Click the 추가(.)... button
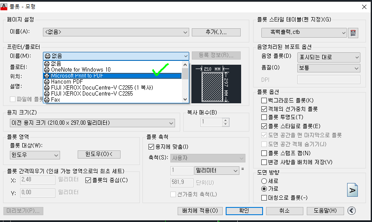The width and height of the screenshot is (372, 222). click(x=216, y=32)
